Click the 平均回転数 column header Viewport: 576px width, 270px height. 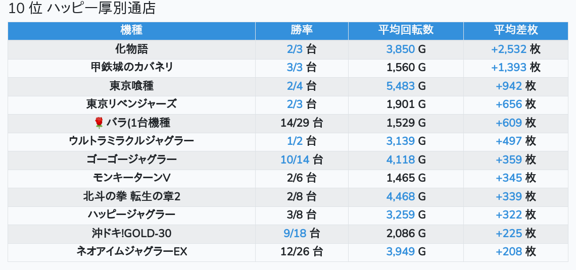tap(406, 30)
